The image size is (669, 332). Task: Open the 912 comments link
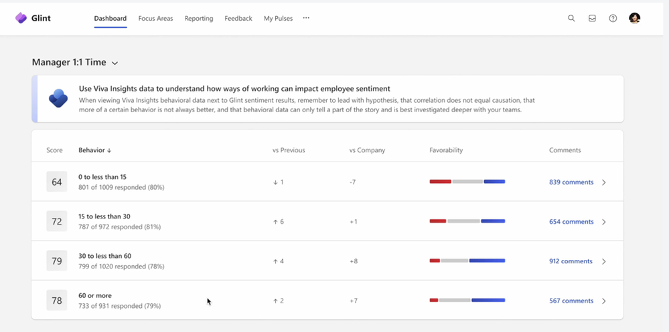click(x=571, y=261)
